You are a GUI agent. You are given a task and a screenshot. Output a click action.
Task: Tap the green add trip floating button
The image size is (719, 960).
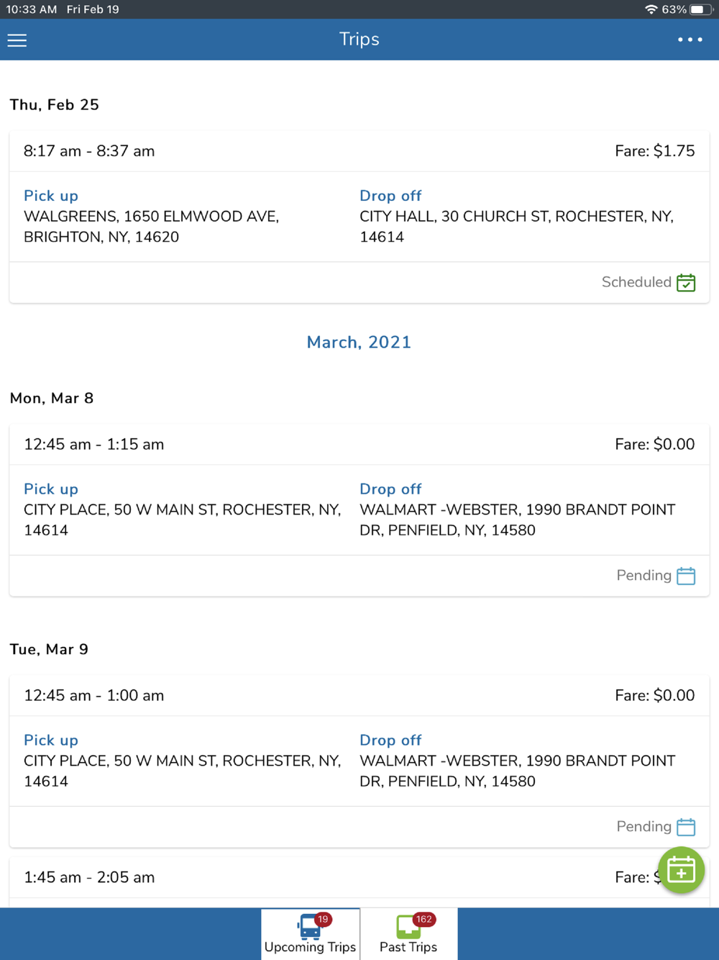(681, 871)
